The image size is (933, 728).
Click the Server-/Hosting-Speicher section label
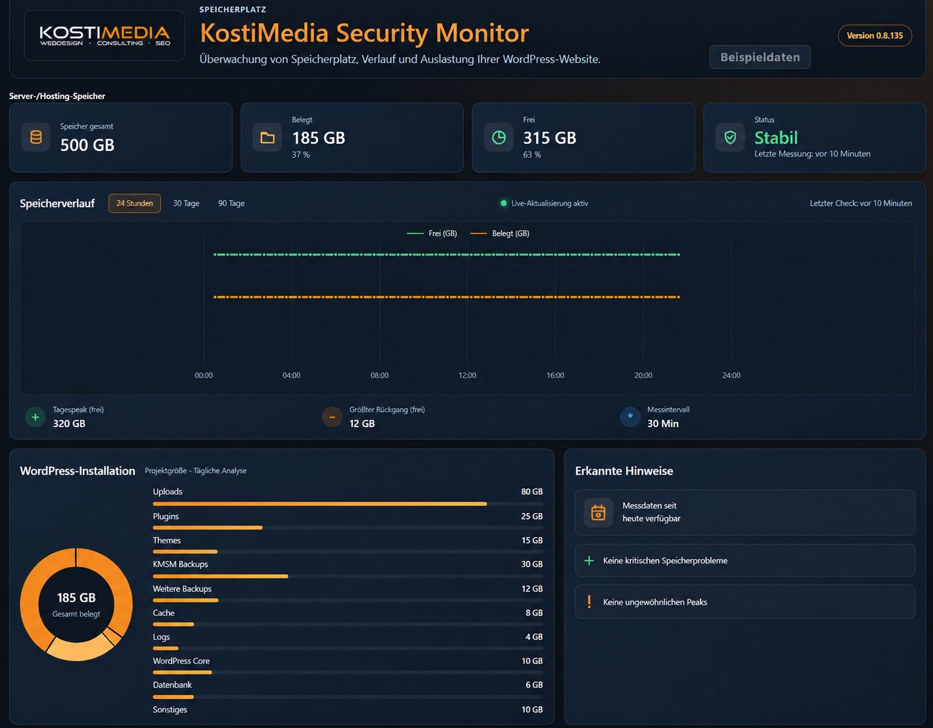pos(57,96)
